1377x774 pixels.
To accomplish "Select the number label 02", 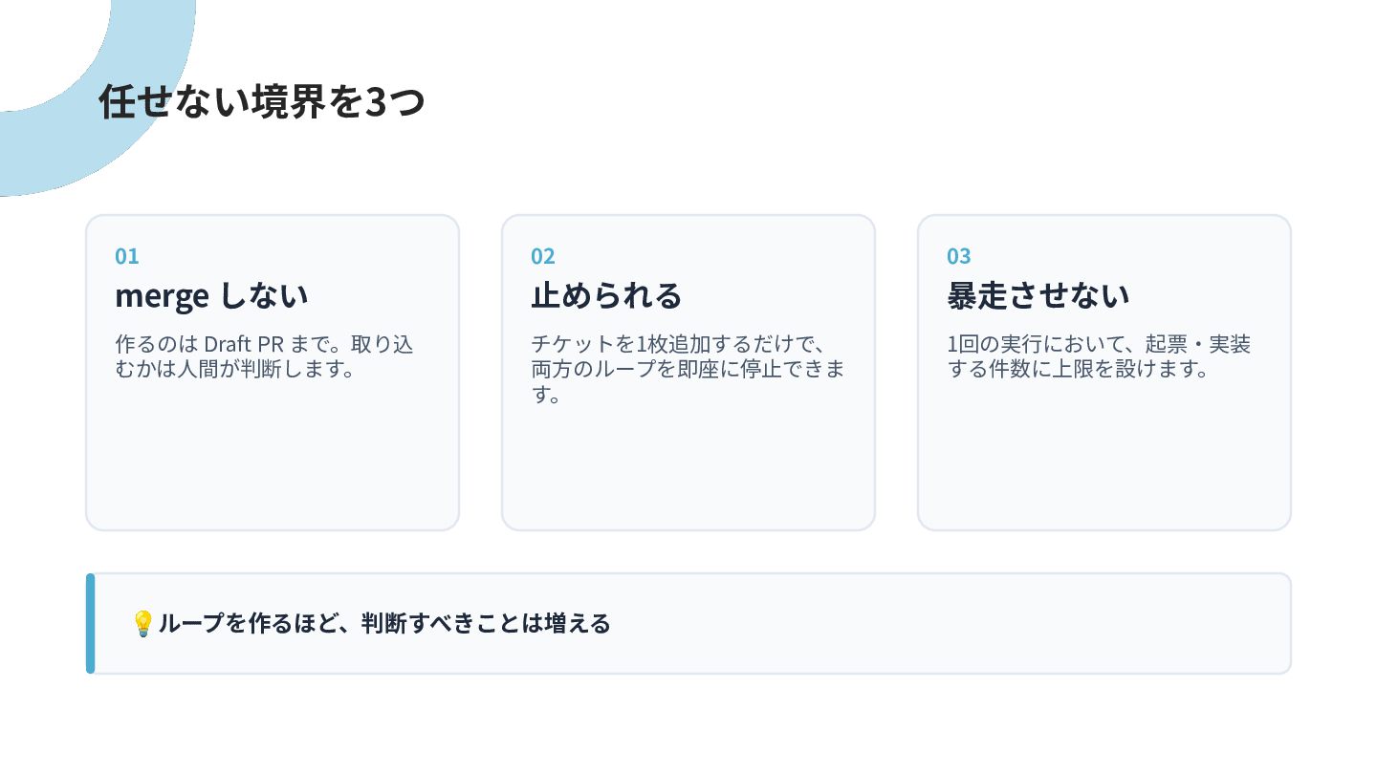I will (543, 256).
